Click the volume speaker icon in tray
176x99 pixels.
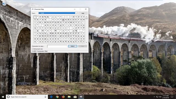point(160,97)
